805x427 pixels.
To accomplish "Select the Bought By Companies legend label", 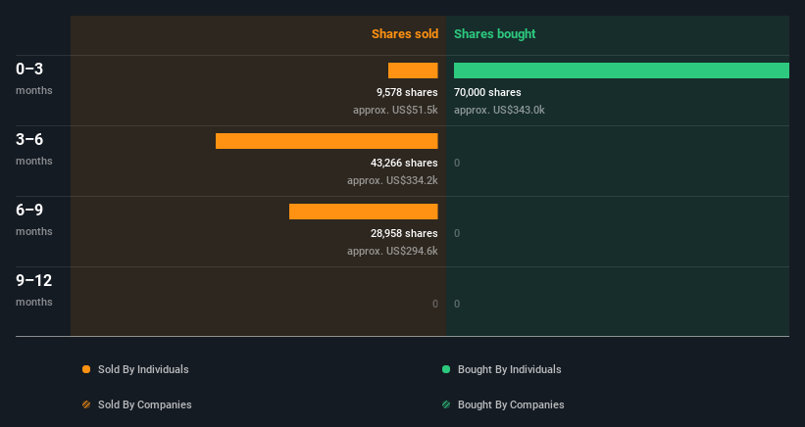I will [511, 404].
